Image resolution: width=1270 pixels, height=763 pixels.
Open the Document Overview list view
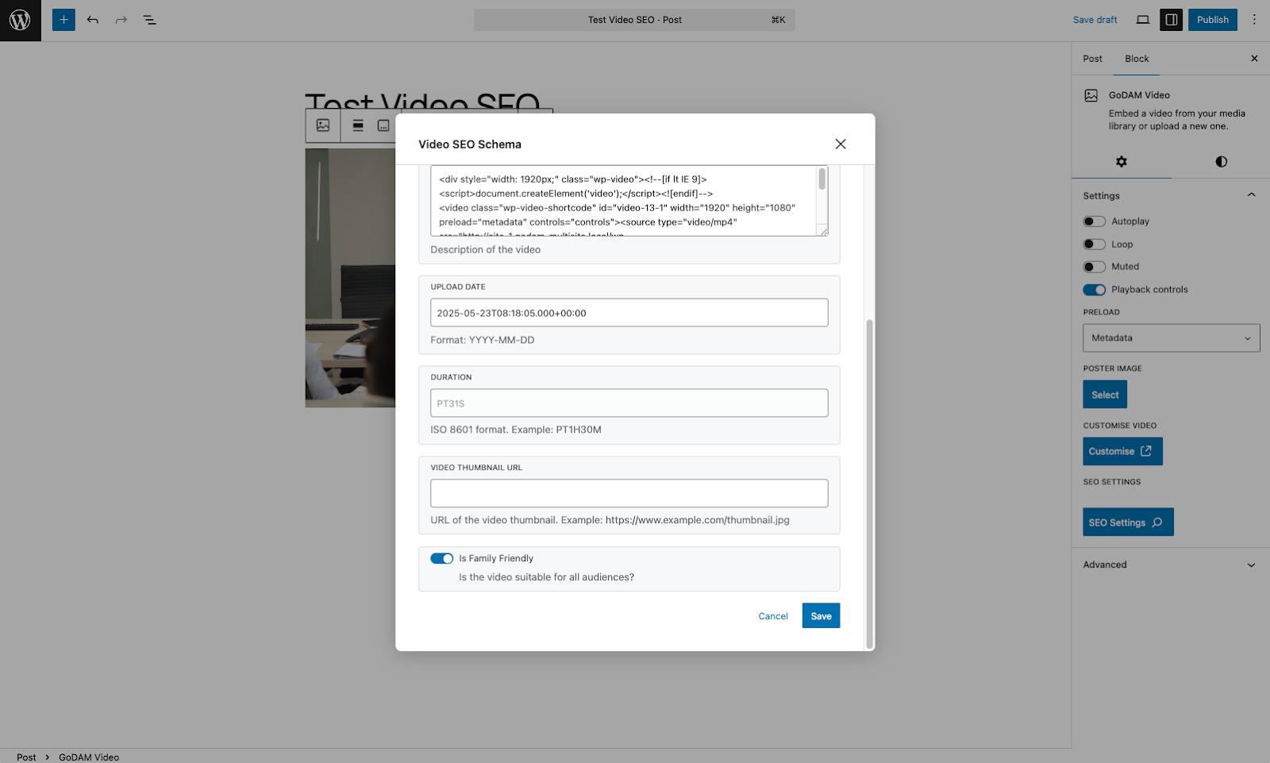point(149,20)
